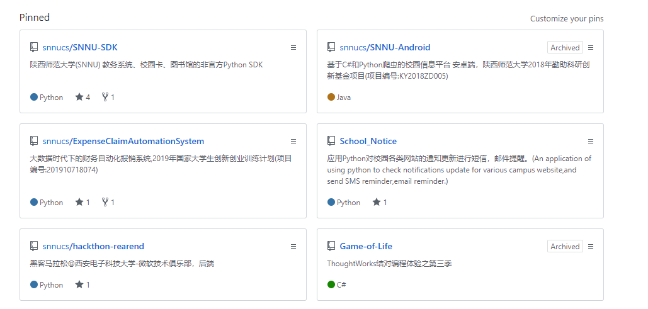Open stargazers of School_Notice repository
The image size is (648, 309).
pos(380,203)
